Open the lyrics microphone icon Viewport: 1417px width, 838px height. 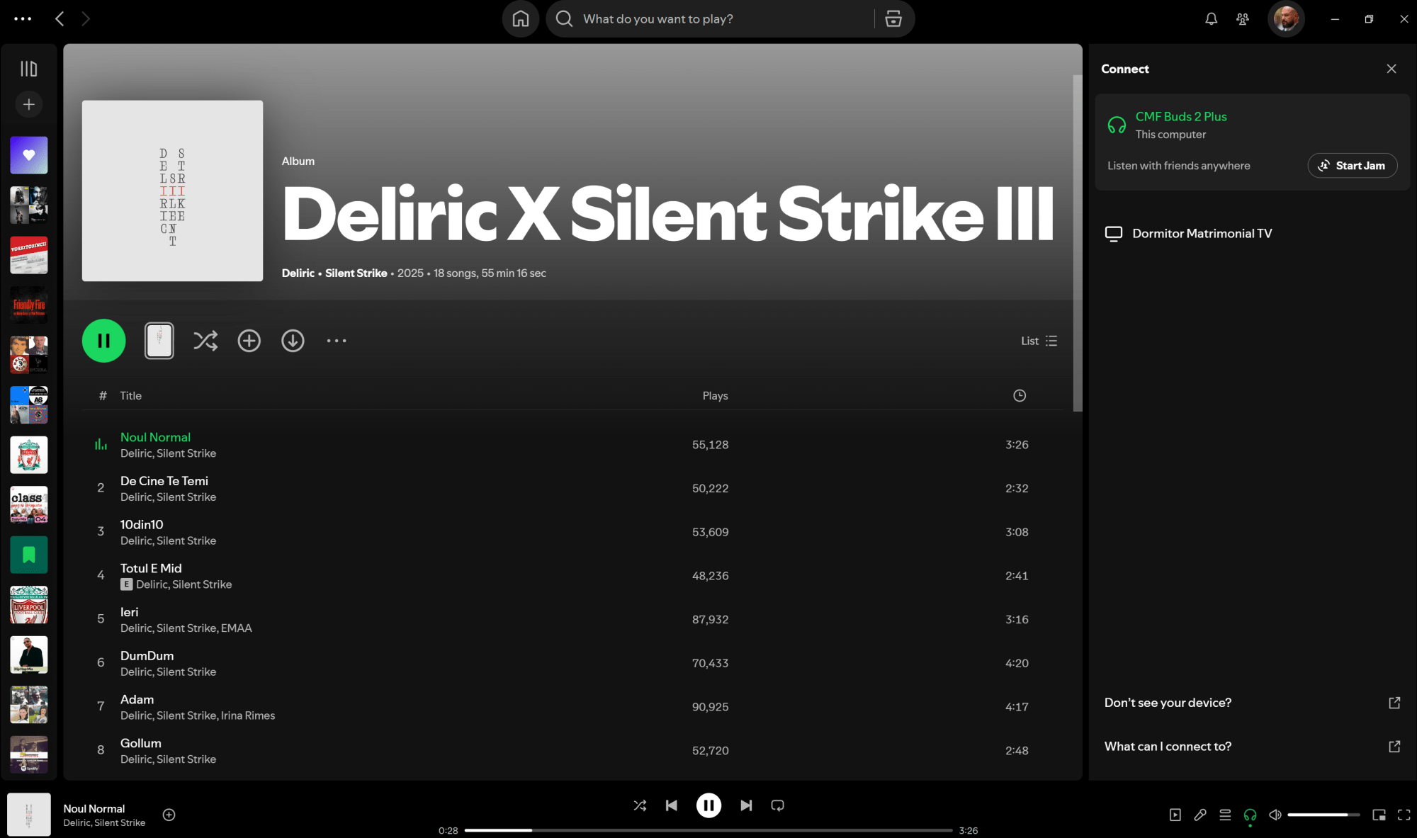pos(1200,815)
